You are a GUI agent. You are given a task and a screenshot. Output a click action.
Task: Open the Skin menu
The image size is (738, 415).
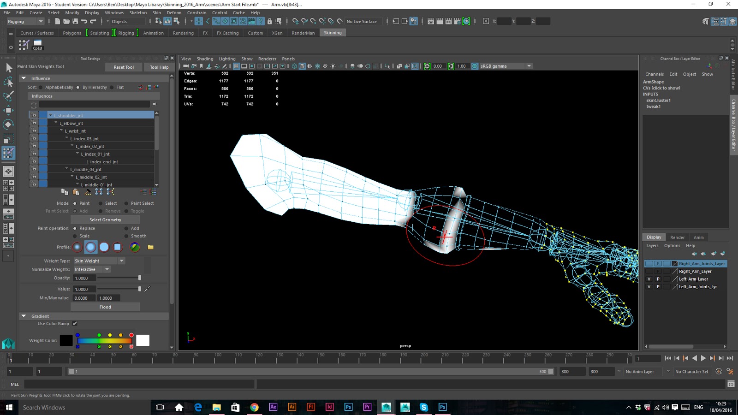coord(156,13)
